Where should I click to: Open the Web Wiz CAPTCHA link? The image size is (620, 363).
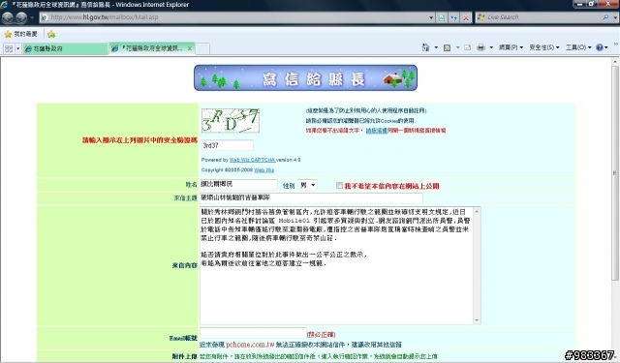point(252,160)
